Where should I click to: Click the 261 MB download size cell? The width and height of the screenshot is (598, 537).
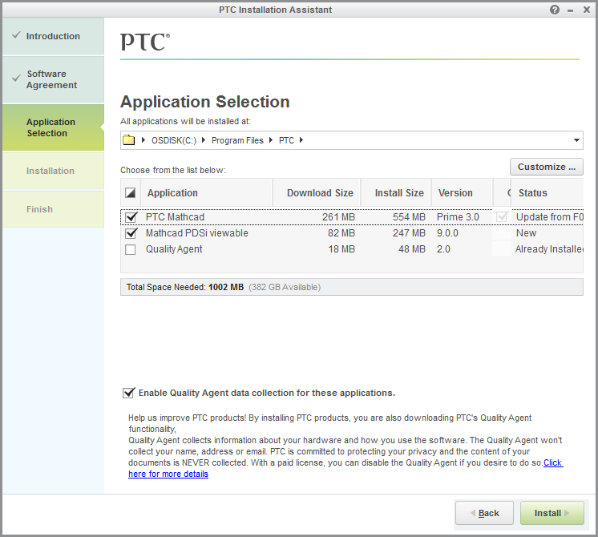tap(338, 217)
